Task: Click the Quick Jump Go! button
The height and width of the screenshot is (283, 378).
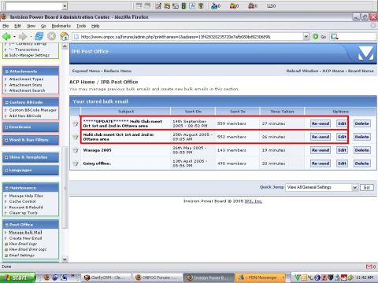Action: tap(366, 187)
